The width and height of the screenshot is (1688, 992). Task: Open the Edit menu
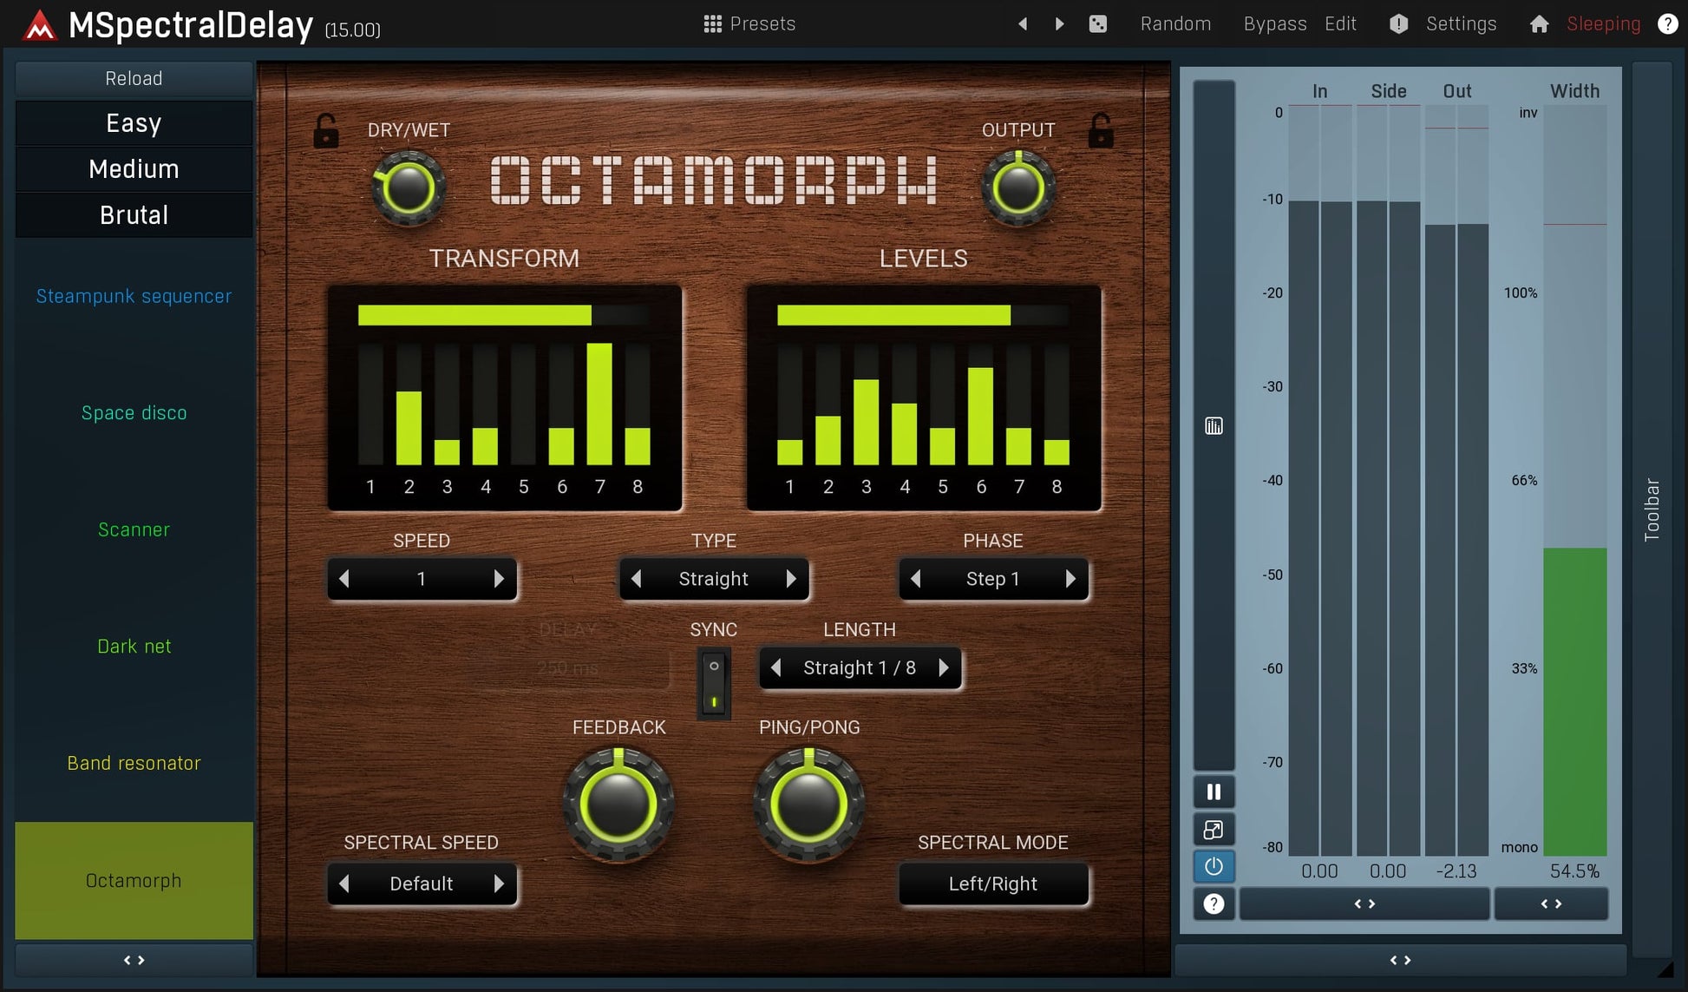point(1339,23)
